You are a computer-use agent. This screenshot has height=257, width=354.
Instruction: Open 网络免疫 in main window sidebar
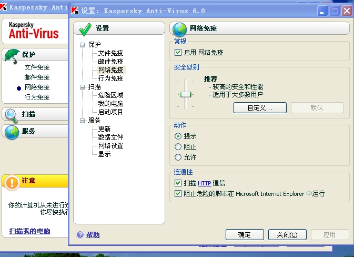coord(37,87)
